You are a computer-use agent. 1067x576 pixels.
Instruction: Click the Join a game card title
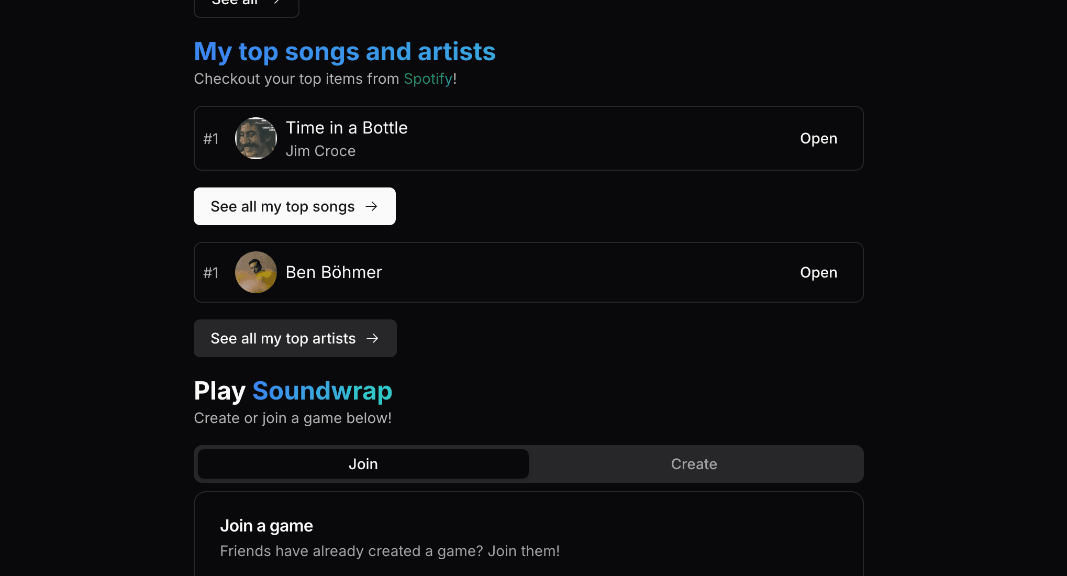[266, 526]
